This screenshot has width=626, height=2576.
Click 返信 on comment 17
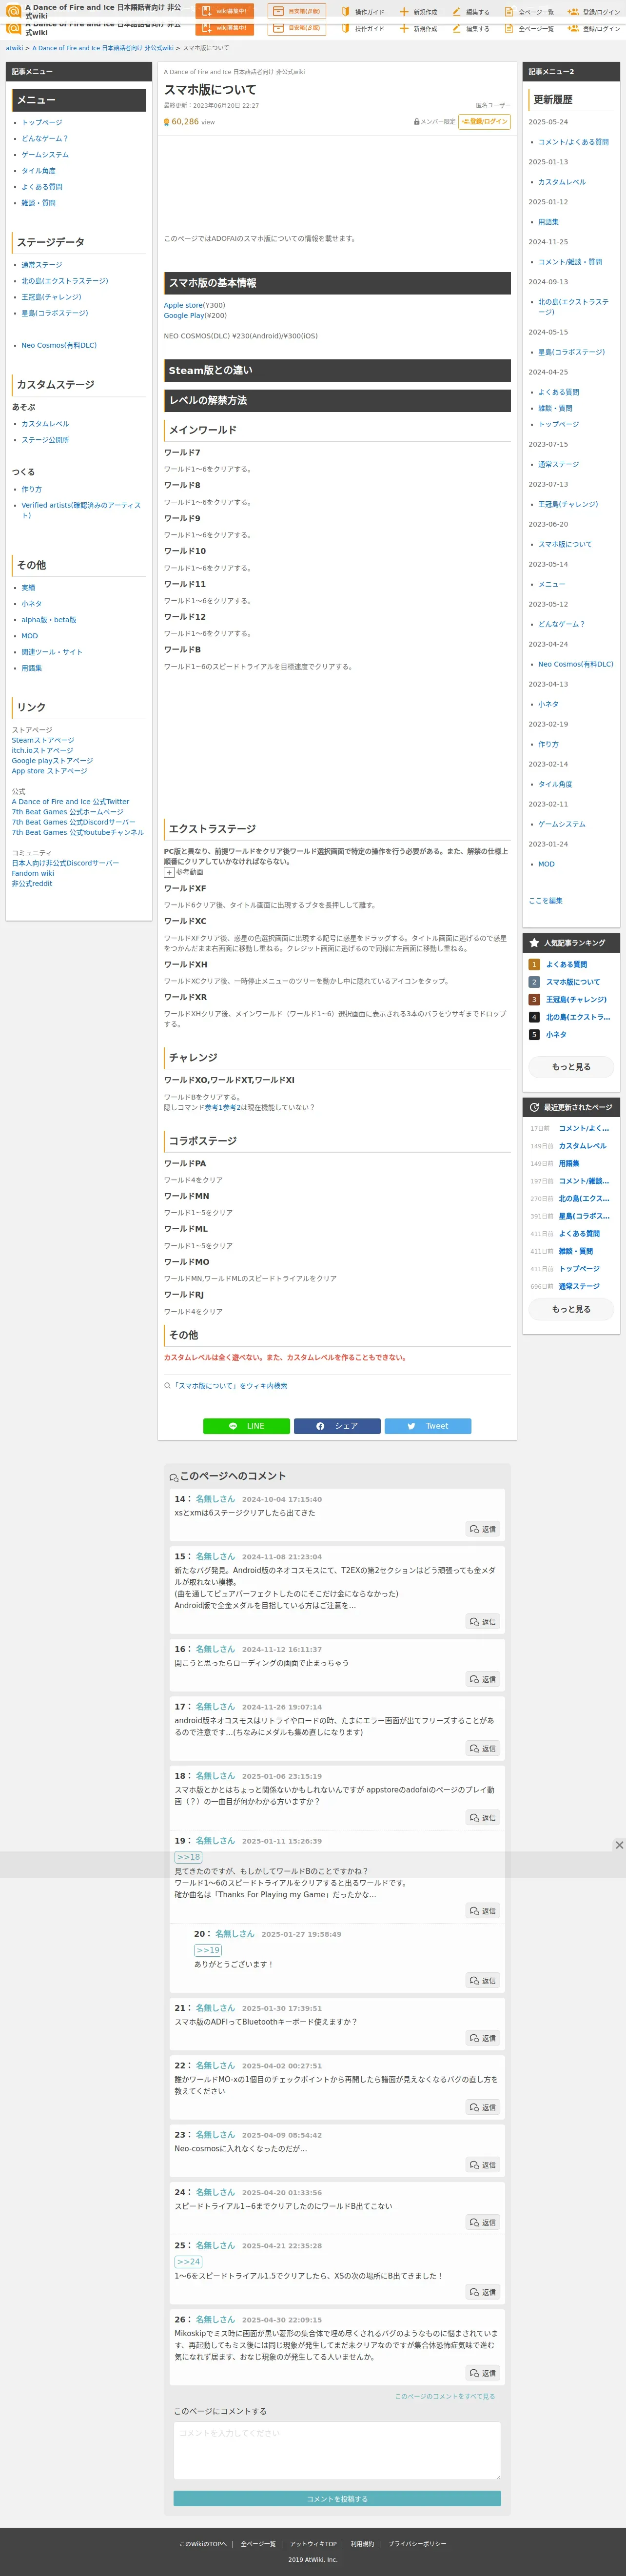coord(482,1749)
